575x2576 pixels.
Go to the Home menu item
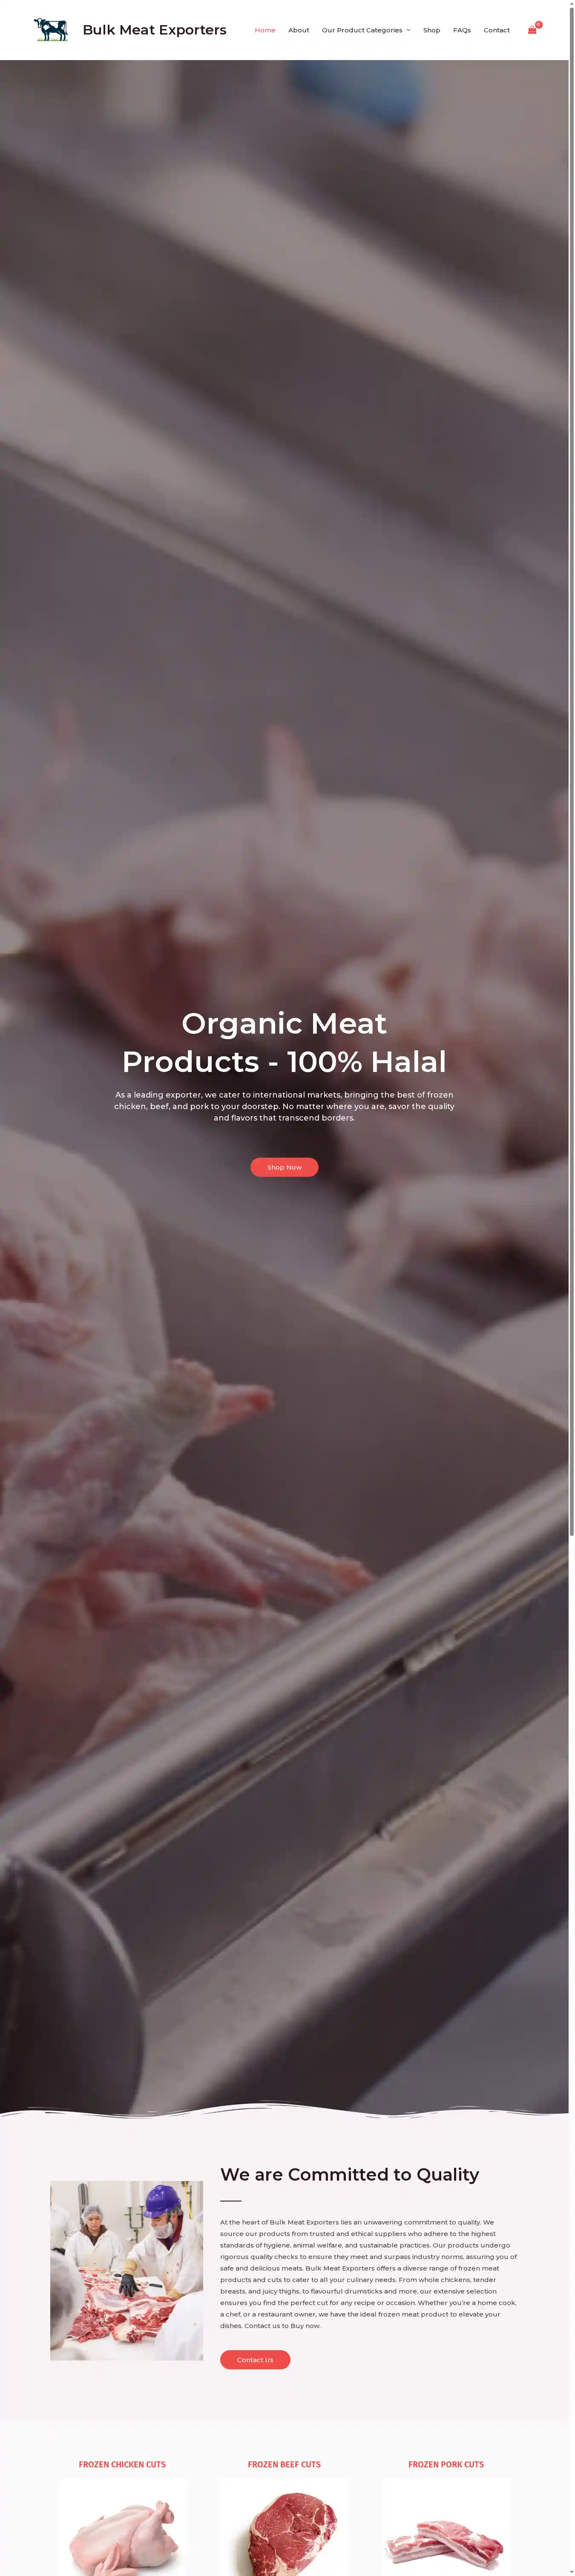click(265, 30)
